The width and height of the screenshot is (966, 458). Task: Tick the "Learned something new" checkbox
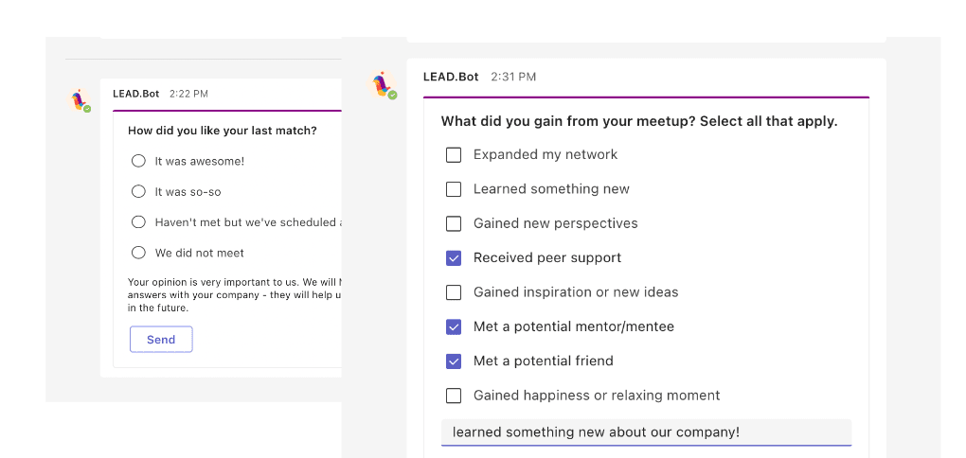(454, 189)
